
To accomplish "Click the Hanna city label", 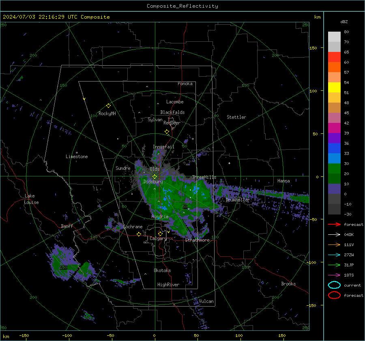I will click(283, 181).
